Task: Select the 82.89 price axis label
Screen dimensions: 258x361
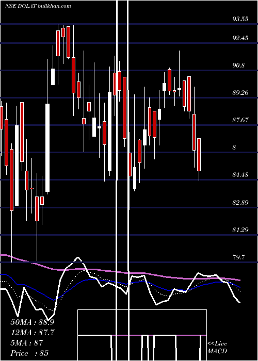Action: click(240, 203)
